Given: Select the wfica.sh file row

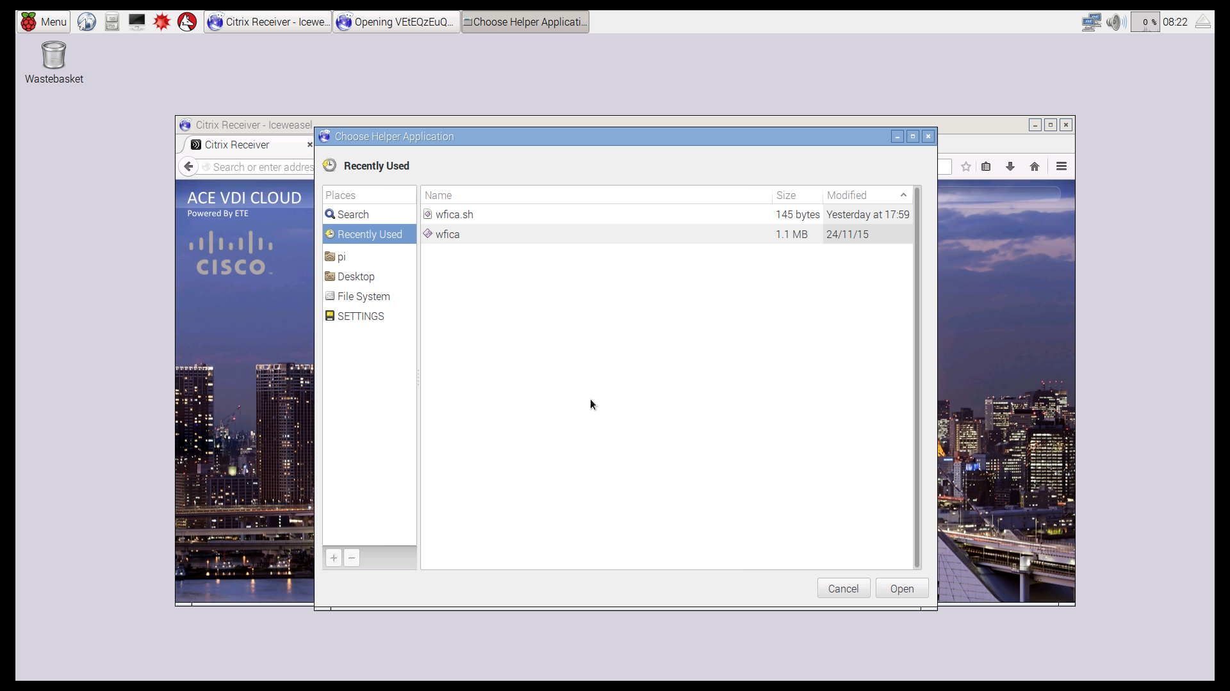Looking at the screenshot, I should pyautogui.click(x=454, y=214).
